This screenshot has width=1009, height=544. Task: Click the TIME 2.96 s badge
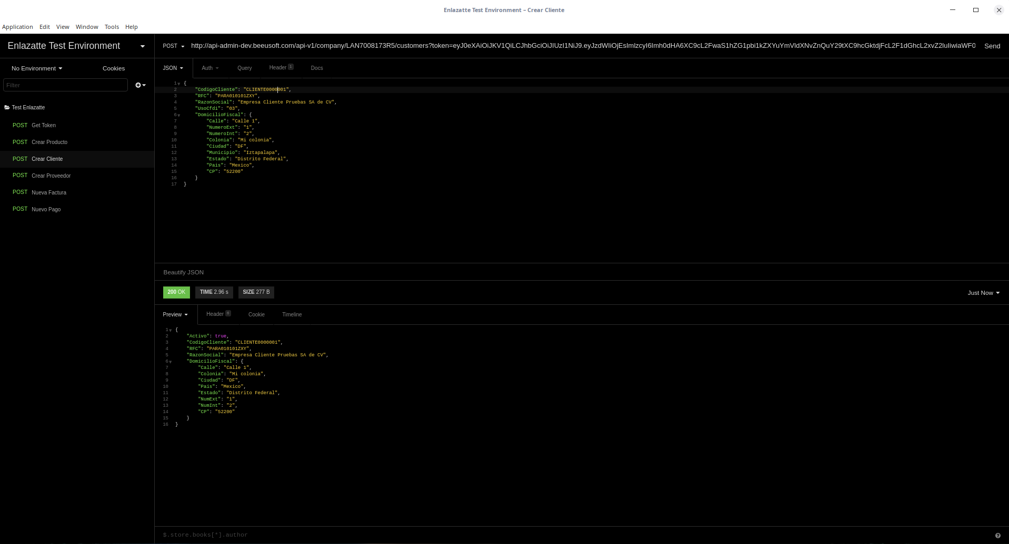214,292
